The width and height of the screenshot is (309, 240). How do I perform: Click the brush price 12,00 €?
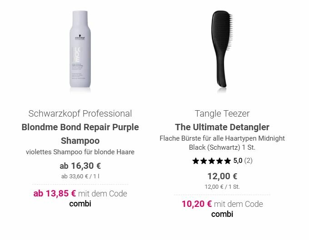click(x=222, y=176)
